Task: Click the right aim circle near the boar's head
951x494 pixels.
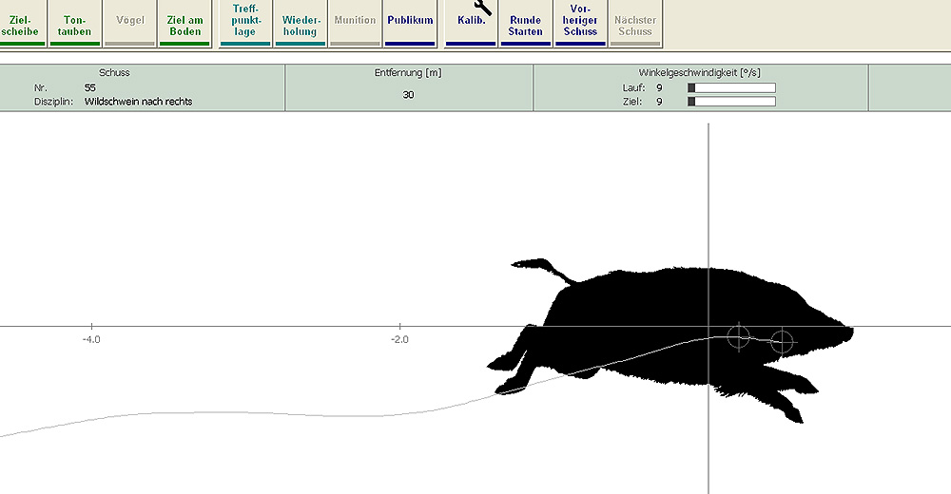Action: (782, 341)
